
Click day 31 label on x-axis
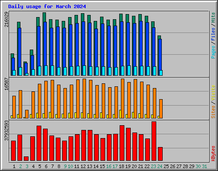pos(204,166)
